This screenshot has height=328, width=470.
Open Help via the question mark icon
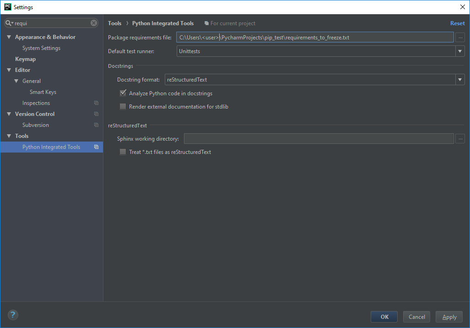click(x=12, y=315)
